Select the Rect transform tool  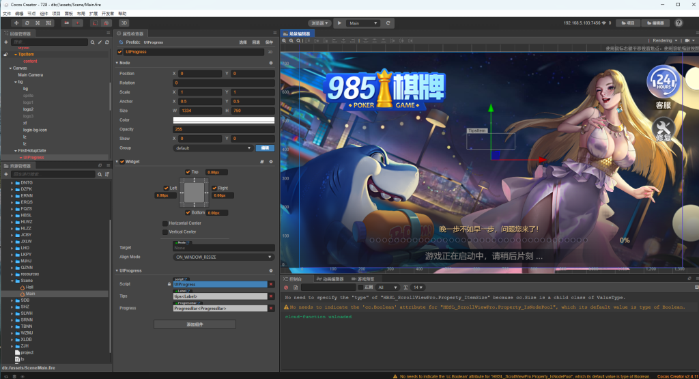(x=48, y=23)
